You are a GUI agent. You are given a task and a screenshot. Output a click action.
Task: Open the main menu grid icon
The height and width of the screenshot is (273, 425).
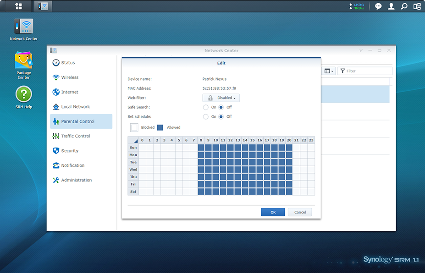(18, 6)
